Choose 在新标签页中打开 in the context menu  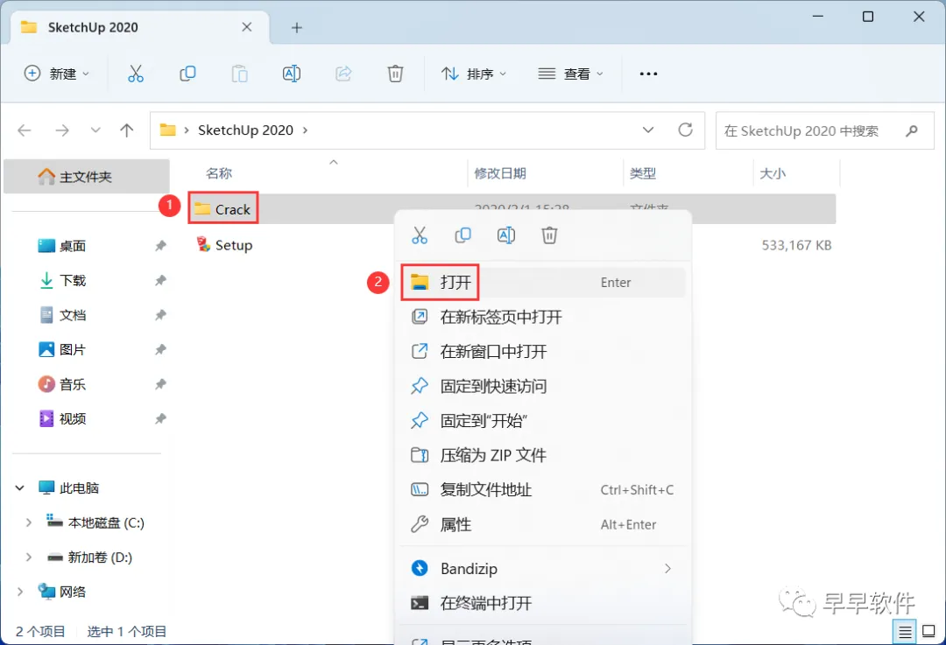coord(543,317)
